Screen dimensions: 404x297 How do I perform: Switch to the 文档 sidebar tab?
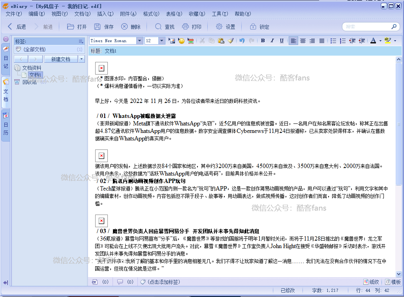[6, 92]
